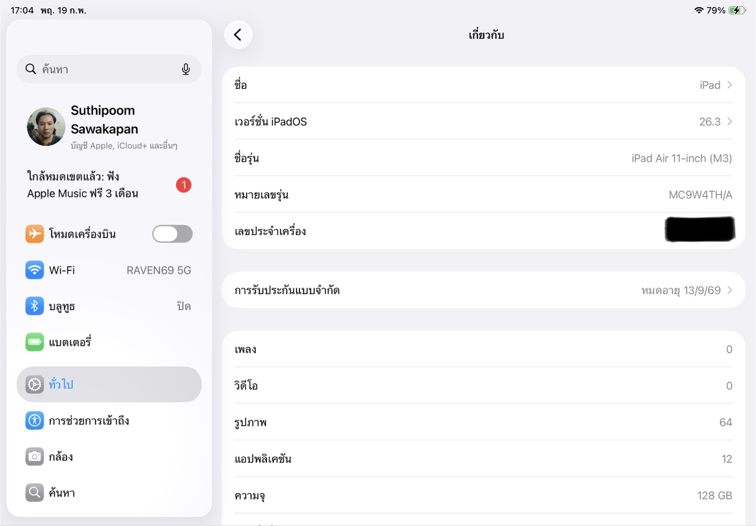Tap the back arrow button
This screenshot has width=756, height=526.
coord(238,35)
